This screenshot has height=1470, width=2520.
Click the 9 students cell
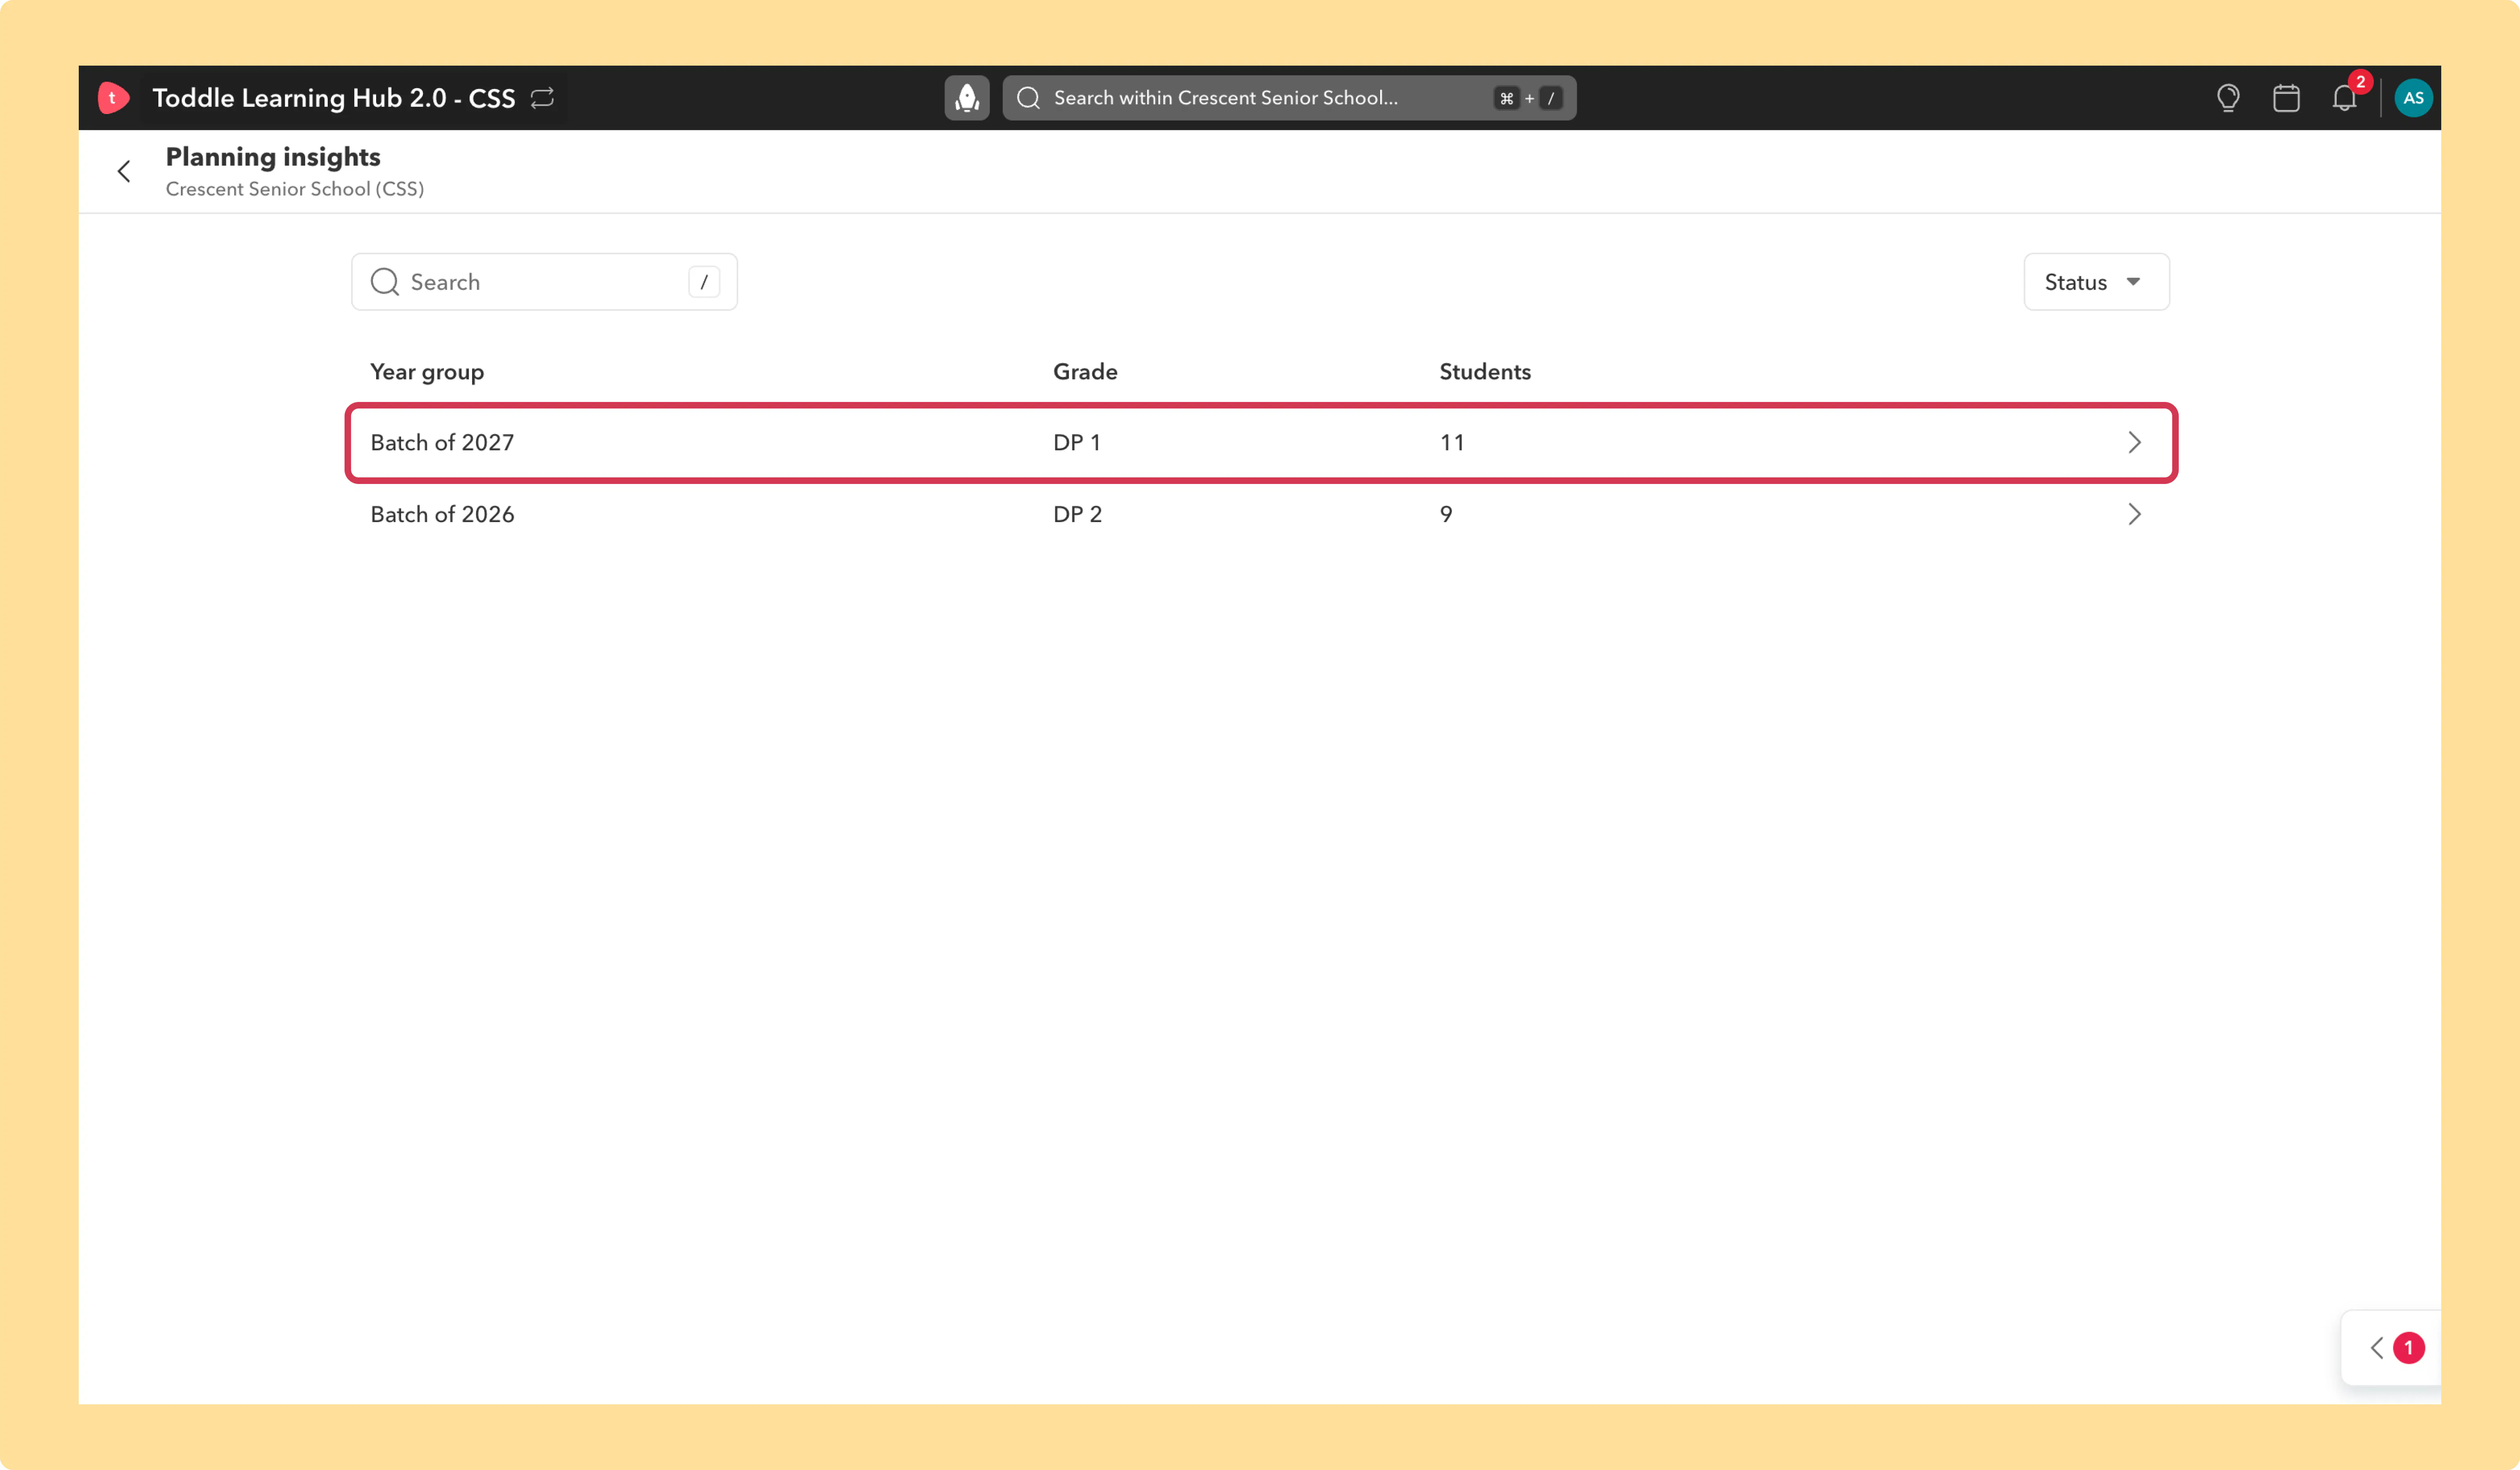pyautogui.click(x=1446, y=514)
